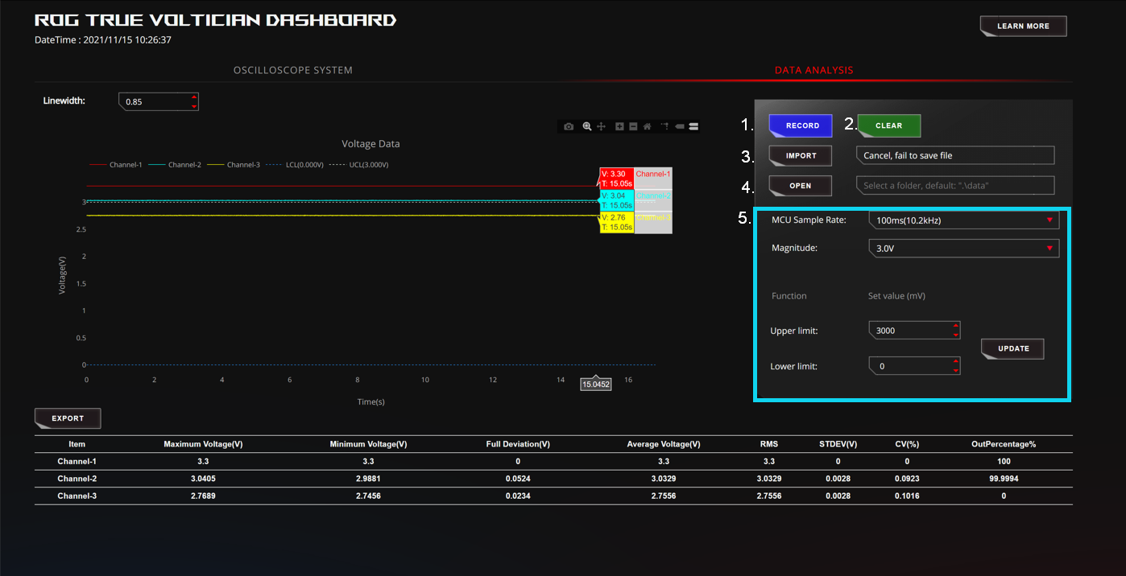Click the Channel-3 row label in table
Viewport: 1126px width, 576px height.
coord(77,496)
